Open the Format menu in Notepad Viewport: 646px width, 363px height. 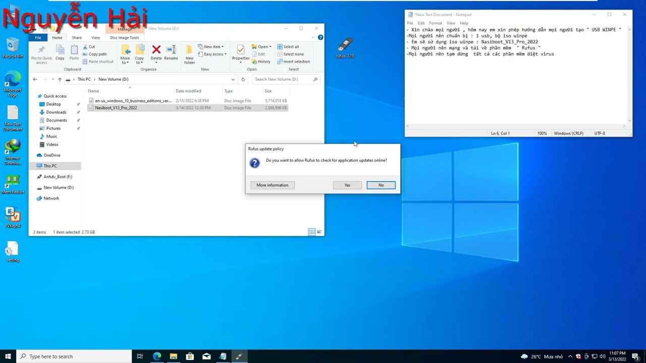(436, 23)
